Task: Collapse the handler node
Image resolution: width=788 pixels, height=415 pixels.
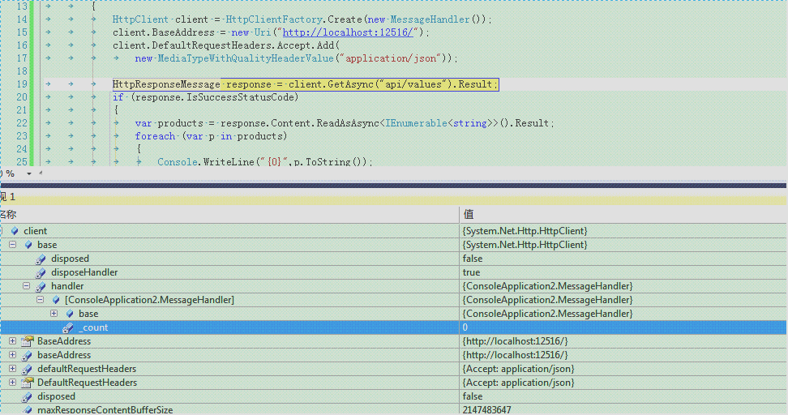Action: tap(26, 286)
